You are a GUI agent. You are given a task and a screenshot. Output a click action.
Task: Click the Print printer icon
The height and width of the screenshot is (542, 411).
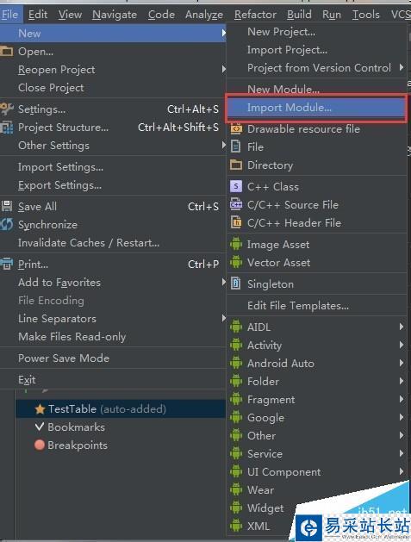pyautogui.click(x=7, y=264)
